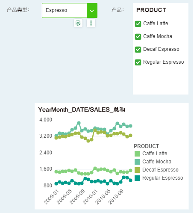Click the Decaf Espresso legend color swatch
This screenshot has width=194, height=213.
137,170
